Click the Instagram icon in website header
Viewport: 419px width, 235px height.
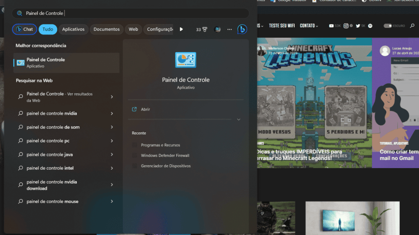point(346,26)
